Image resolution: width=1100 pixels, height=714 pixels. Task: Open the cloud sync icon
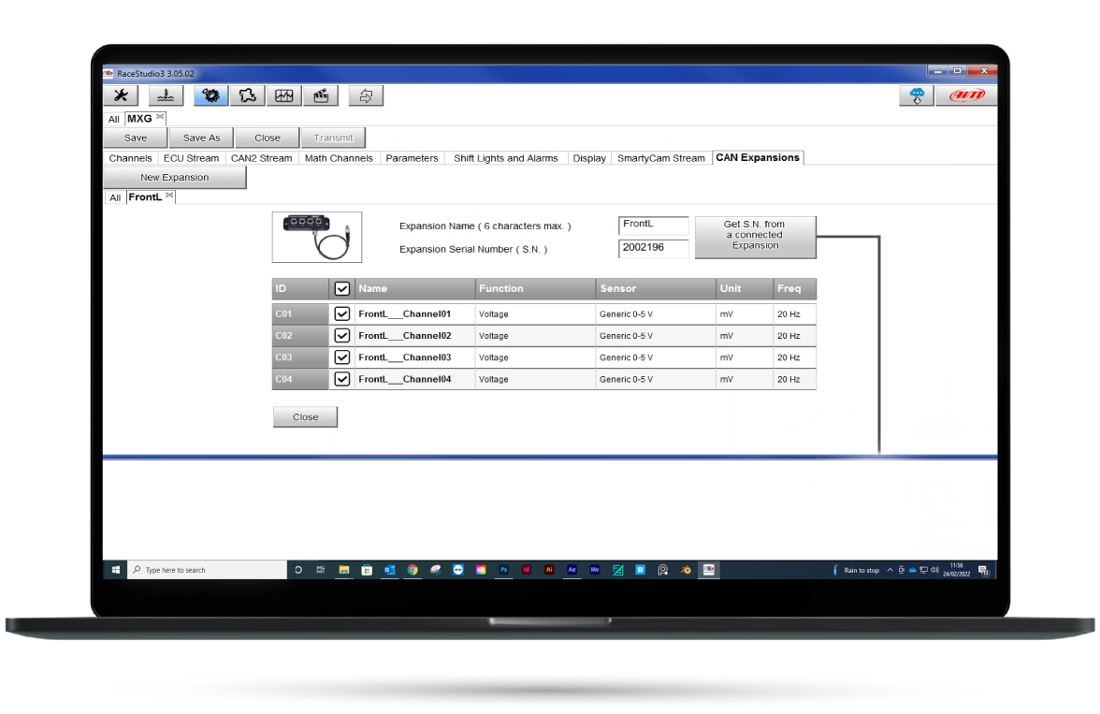point(917,95)
